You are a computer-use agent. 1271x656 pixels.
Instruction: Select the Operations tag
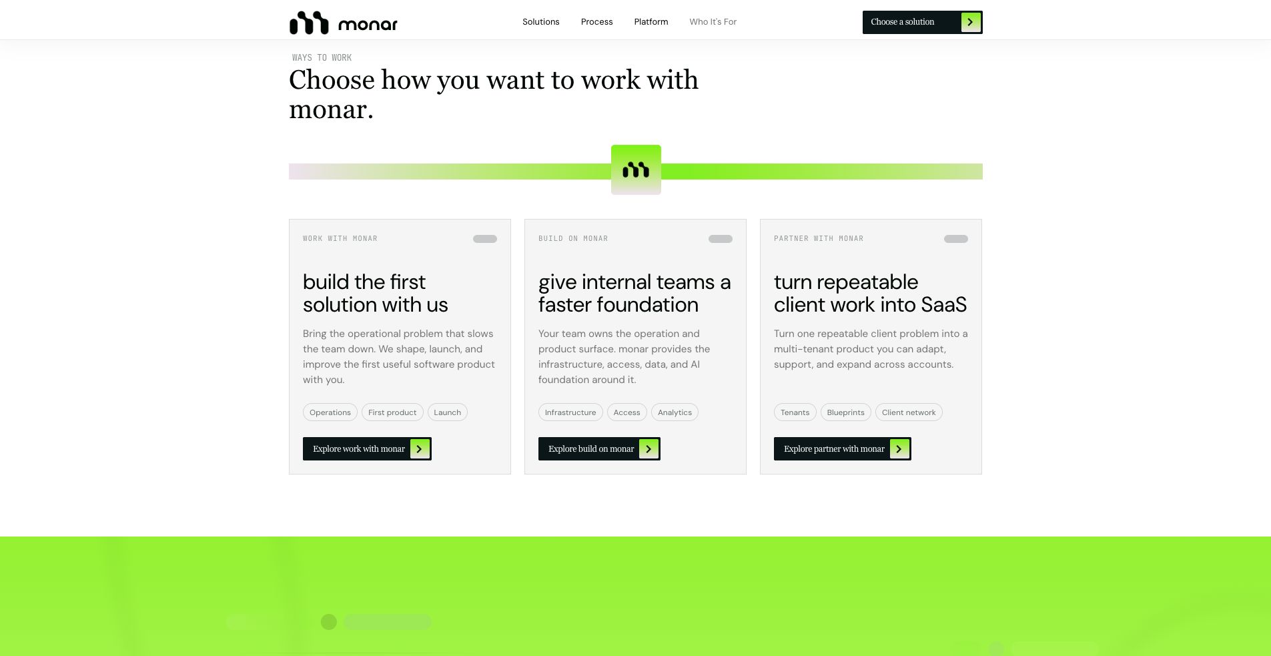330,412
